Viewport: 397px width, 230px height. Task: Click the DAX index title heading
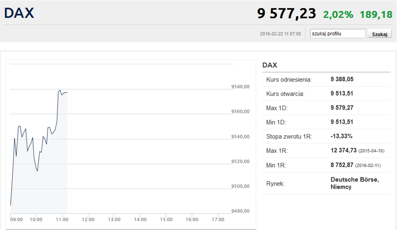(x=19, y=13)
